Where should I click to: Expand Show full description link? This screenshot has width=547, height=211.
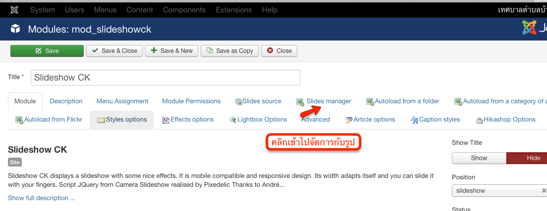tap(42, 198)
